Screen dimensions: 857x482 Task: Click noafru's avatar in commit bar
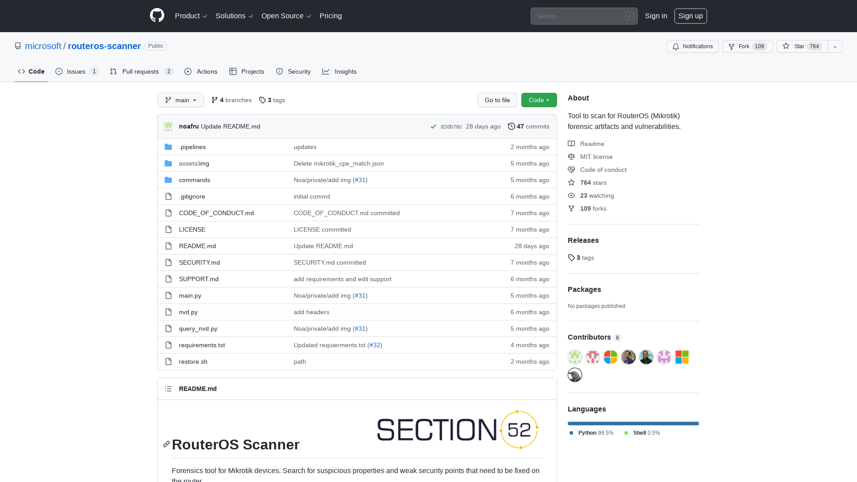coord(168,126)
